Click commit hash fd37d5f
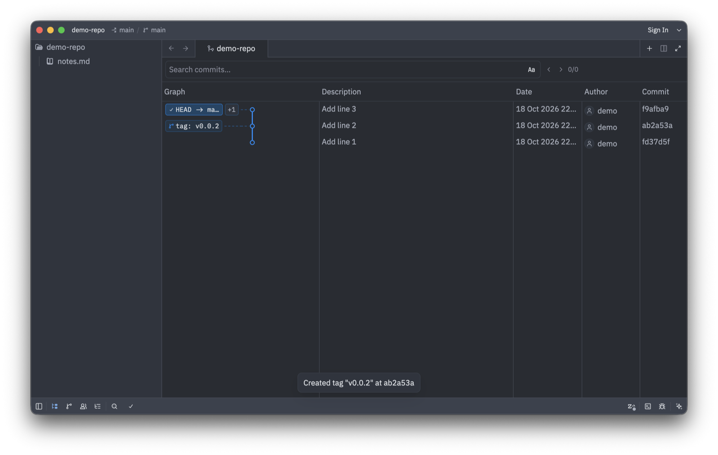718x455 pixels. 656,142
